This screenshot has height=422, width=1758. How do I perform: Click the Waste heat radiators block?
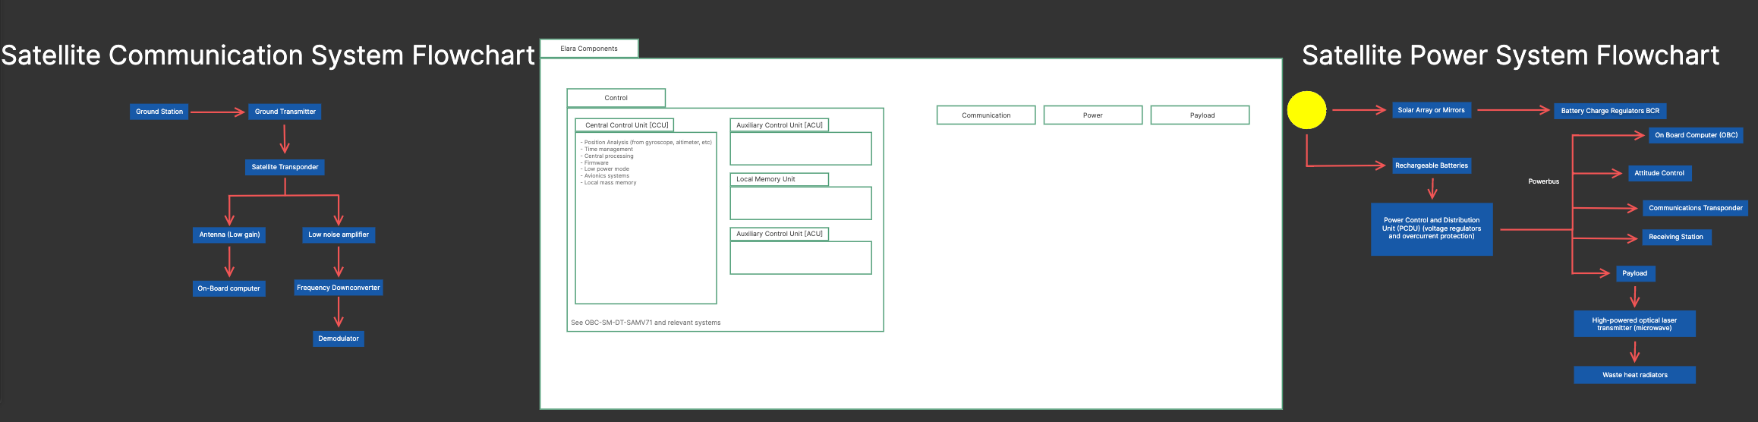click(x=1634, y=375)
